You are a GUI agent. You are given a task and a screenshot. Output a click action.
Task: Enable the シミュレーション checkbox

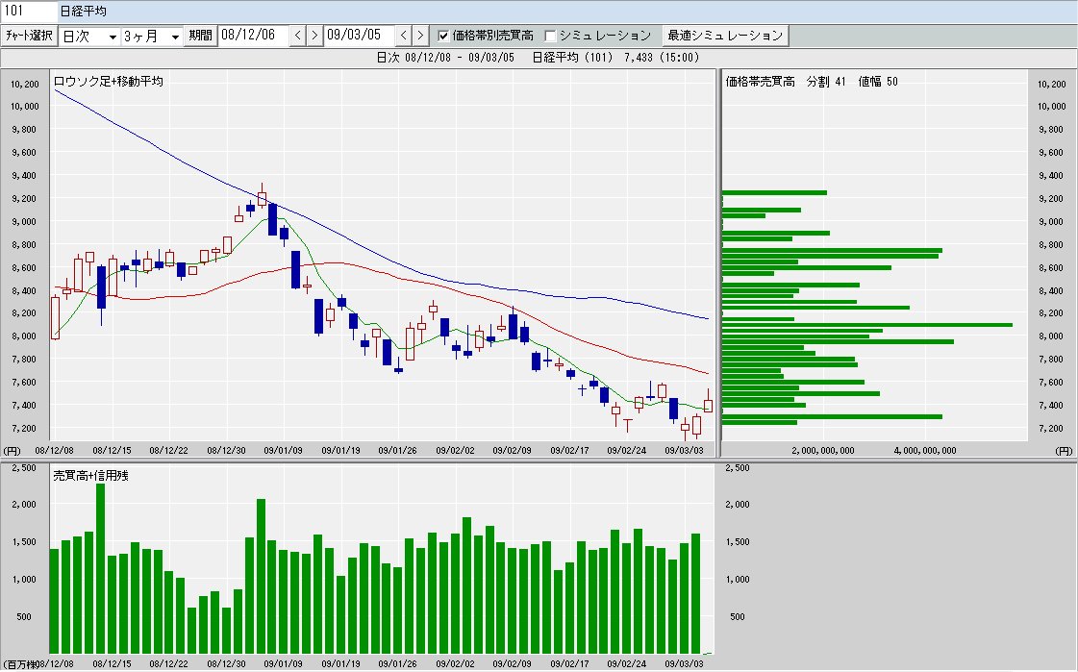(551, 36)
